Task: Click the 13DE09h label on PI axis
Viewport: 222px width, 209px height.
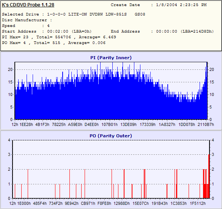Action: coord(128,124)
